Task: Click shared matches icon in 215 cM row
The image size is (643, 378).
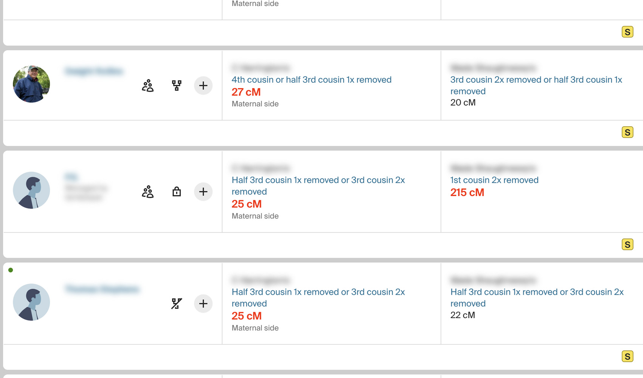Action: point(148,192)
